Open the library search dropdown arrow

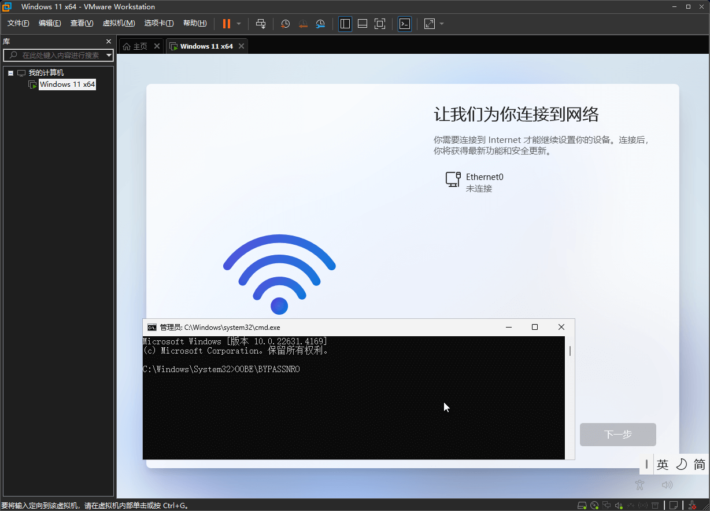point(109,55)
